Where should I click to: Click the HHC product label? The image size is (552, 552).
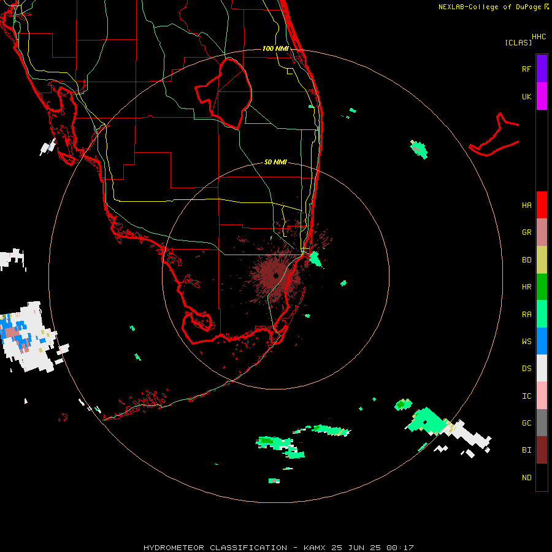point(539,37)
